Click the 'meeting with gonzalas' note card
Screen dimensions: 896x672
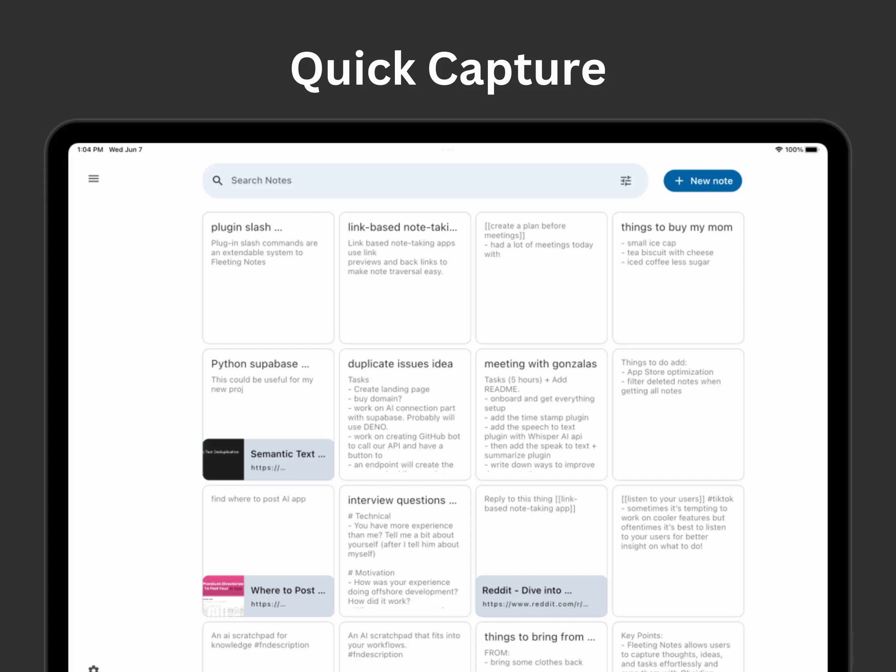540,412
